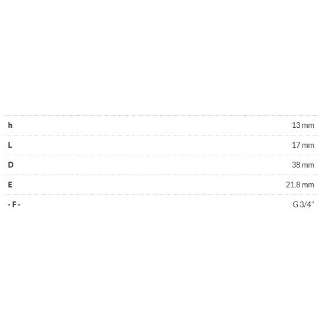Click the 'h' dimension label
Image resolution: width=334 pixels, height=334 pixels.
click(x=10, y=125)
